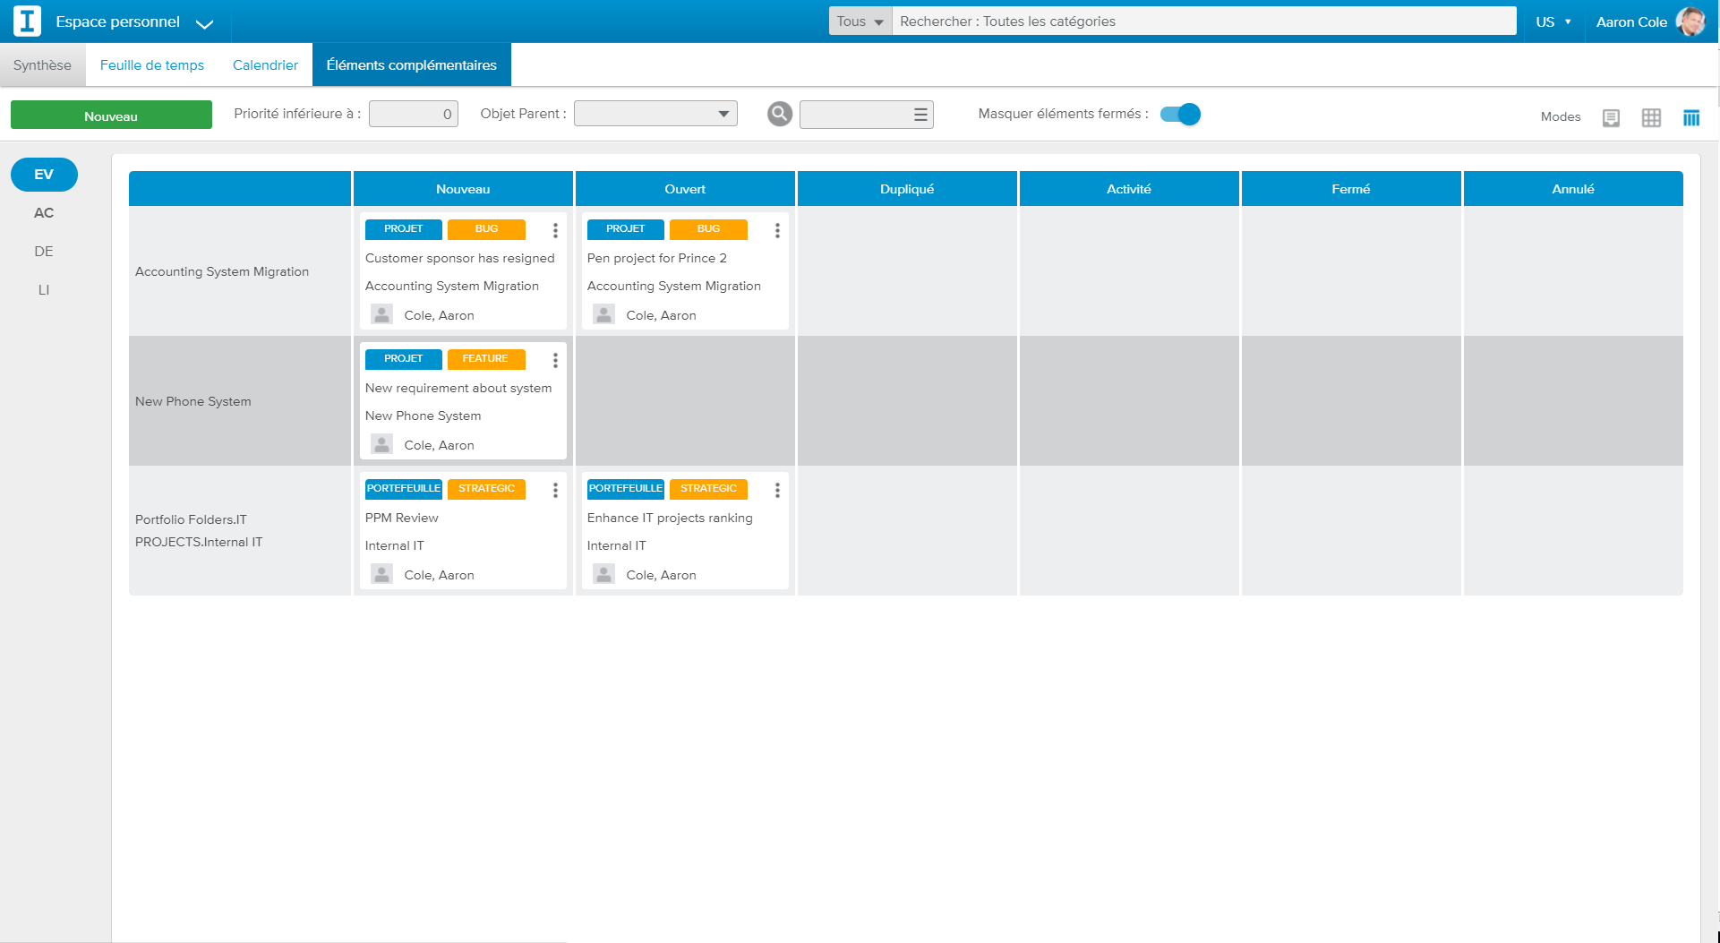
Task: Select the grid view mode icon
Action: point(1652,117)
